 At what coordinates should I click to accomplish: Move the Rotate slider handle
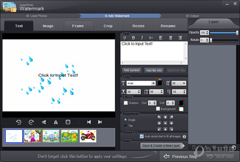tap(211, 40)
